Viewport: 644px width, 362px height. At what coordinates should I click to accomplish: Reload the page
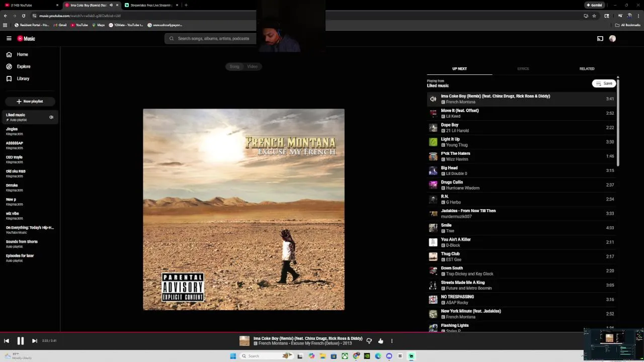click(23, 16)
